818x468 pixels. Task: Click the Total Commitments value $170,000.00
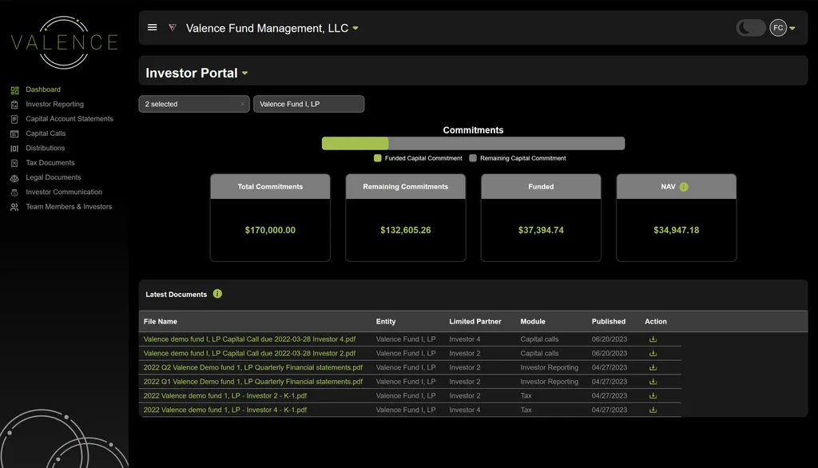coord(270,230)
